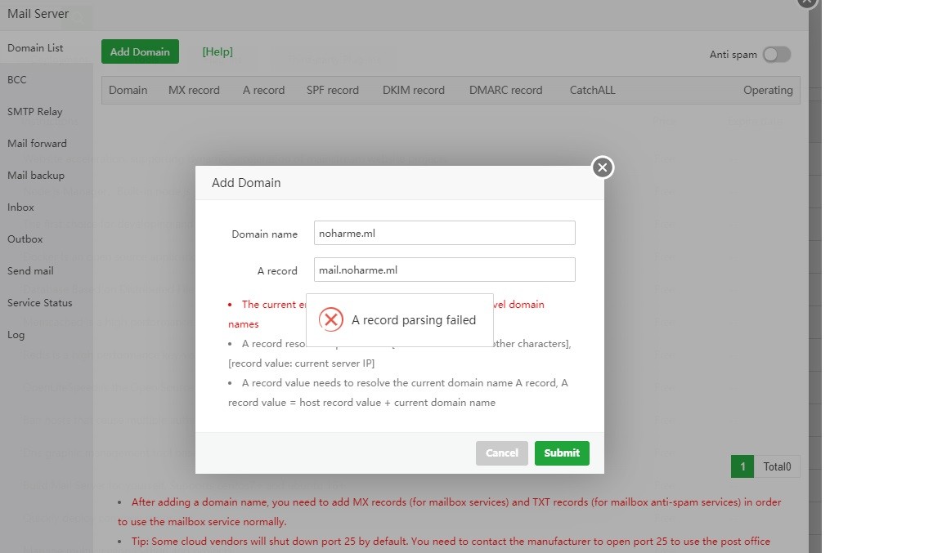Open Mail forward in sidebar
Viewport: 942px width, 553px height.
pos(37,144)
